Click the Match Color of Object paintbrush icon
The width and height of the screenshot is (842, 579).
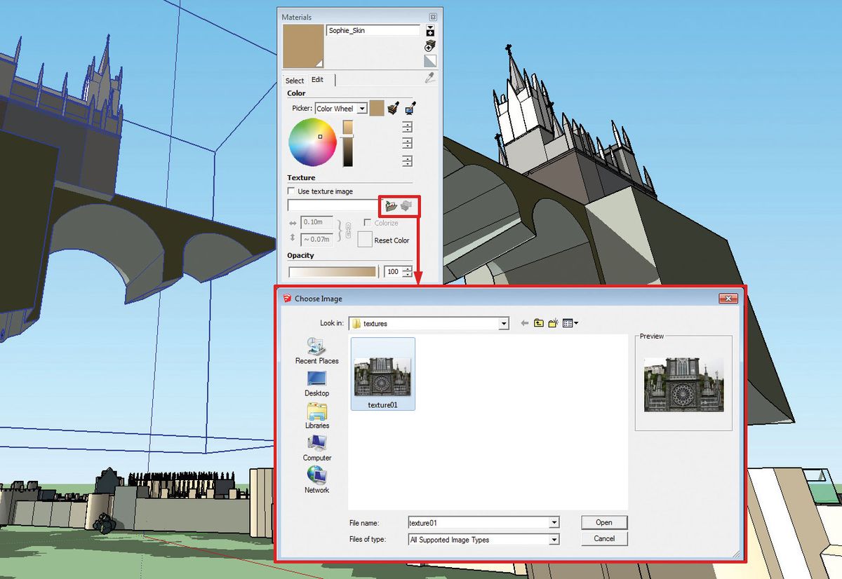tap(393, 109)
